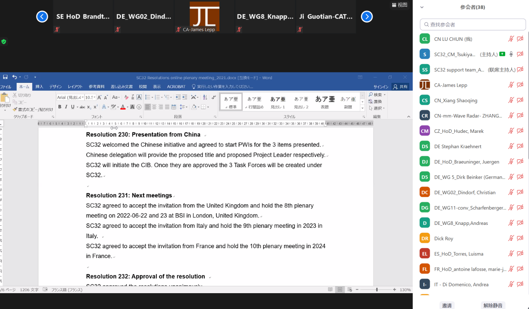The height and width of the screenshot is (309, 529).
Task: Switch to the 校閲 (Review) ribbon tab
Action: [x=143, y=87]
